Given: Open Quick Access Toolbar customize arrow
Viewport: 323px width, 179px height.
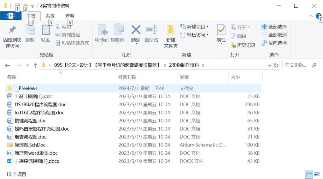Looking at the screenshot, I should click(32, 6).
